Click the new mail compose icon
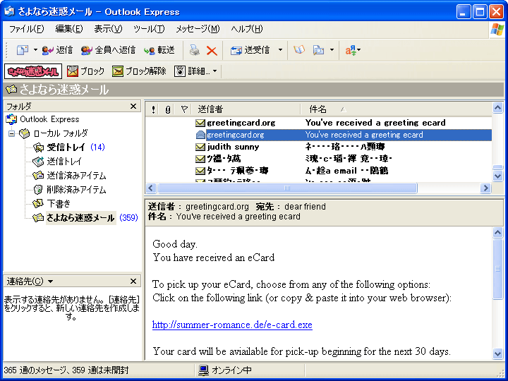The width and height of the screenshot is (508, 381). [22, 50]
